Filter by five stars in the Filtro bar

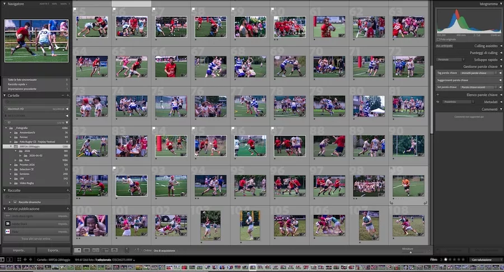click(463, 260)
